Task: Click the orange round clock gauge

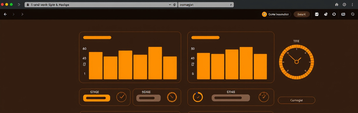Action: 296,62
